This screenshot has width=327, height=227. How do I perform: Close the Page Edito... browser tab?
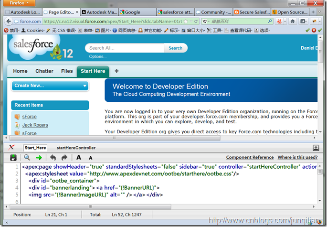[77, 12]
